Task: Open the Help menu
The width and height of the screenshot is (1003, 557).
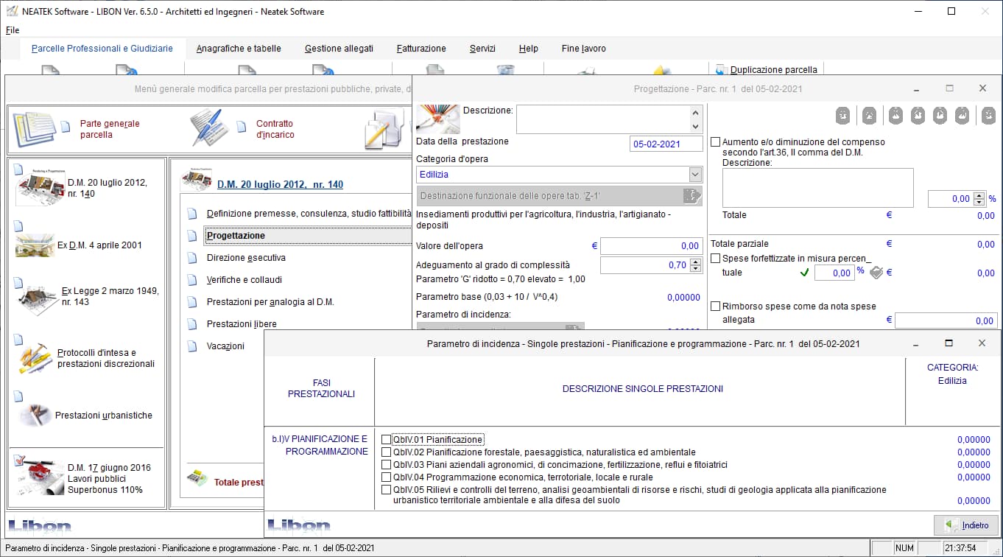Action: tap(528, 49)
